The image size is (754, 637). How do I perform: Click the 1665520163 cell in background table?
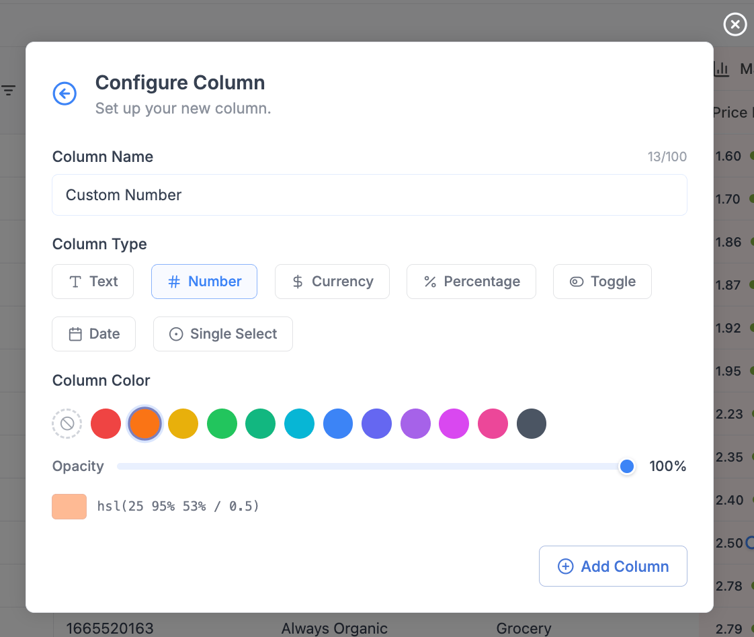[x=110, y=628]
